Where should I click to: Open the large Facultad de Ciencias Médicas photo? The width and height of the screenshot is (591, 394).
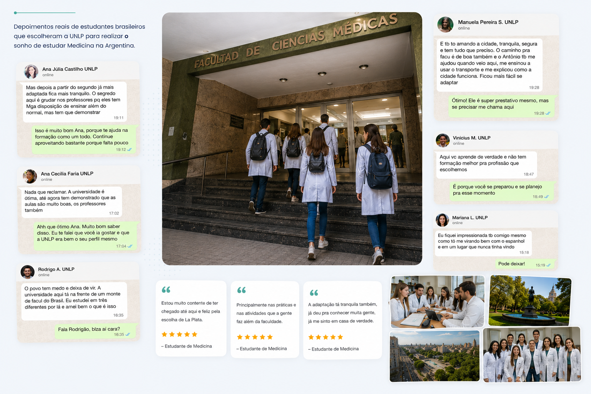[x=292, y=139]
